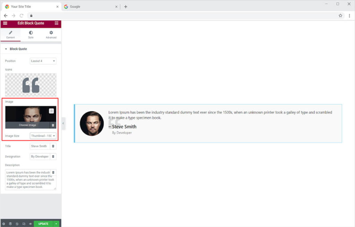
Task: Collapse the Elementor side panel
Action: coord(63,123)
